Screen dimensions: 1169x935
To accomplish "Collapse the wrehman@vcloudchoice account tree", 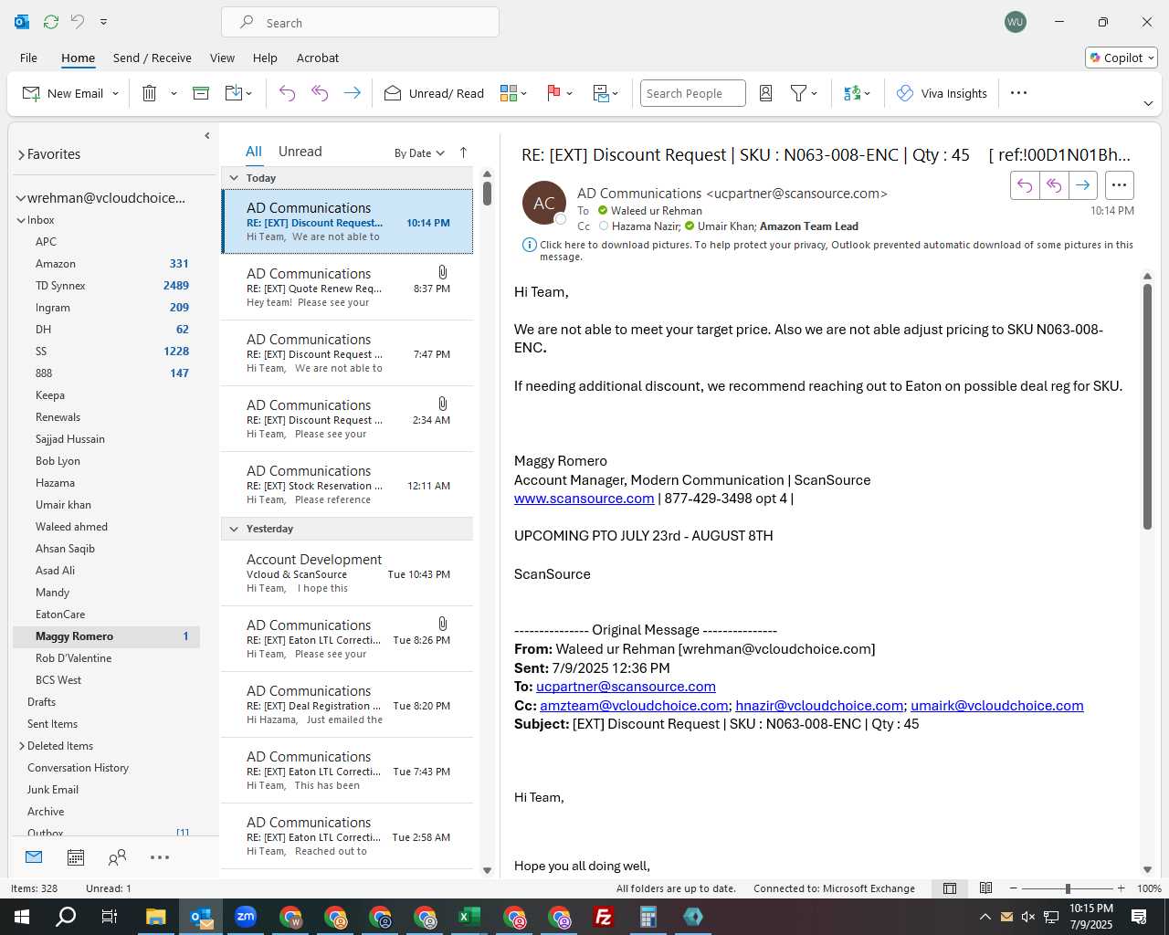I will click(x=21, y=198).
